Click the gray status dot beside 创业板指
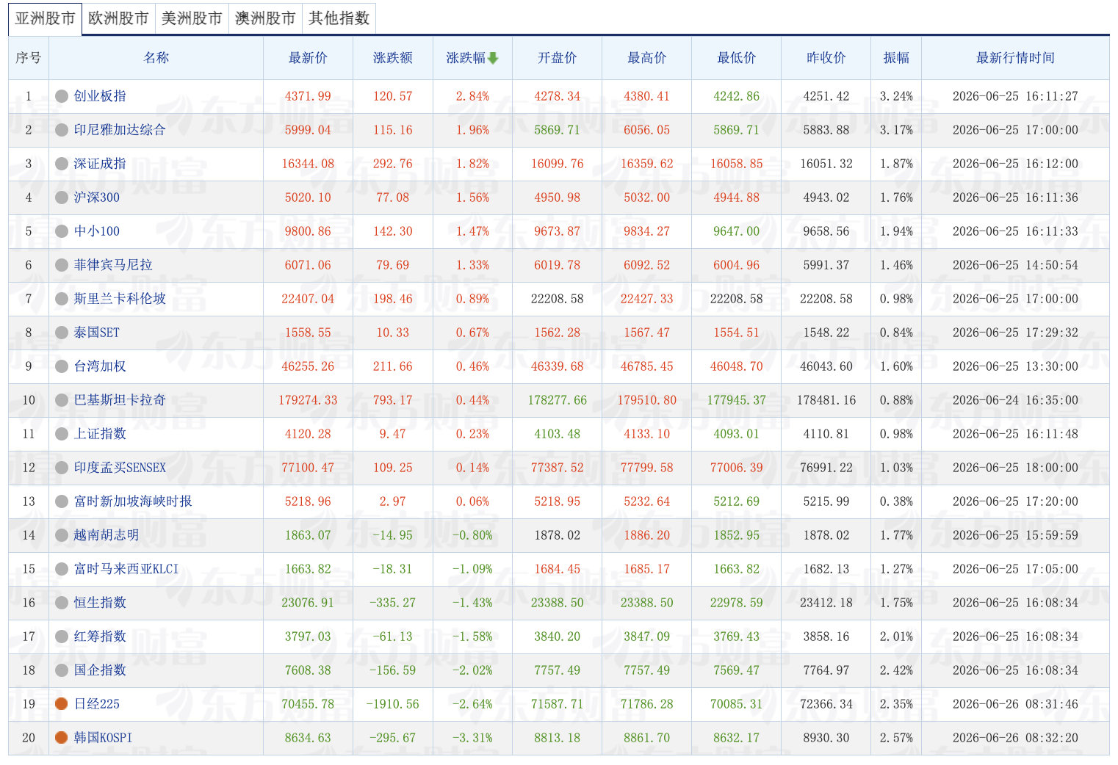The image size is (1118, 765). point(62,96)
